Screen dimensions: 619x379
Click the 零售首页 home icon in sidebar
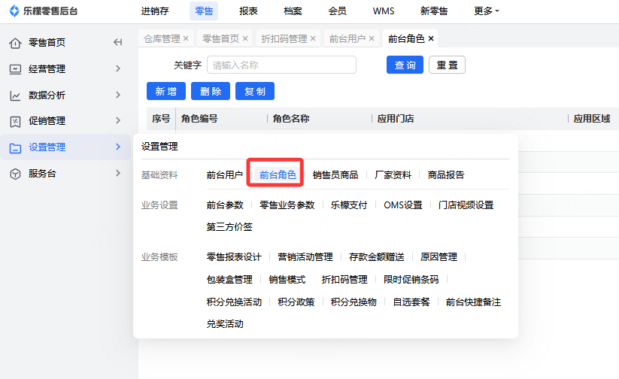point(15,43)
